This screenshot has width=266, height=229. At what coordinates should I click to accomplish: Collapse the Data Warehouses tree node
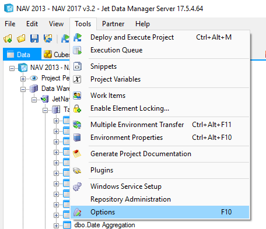[23, 89]
